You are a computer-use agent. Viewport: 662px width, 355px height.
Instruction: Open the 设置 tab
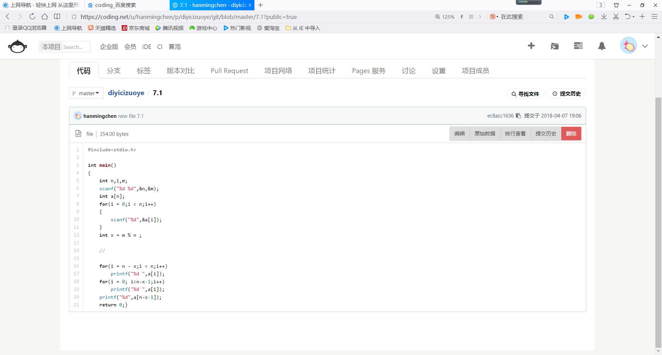tap(439, 71)
